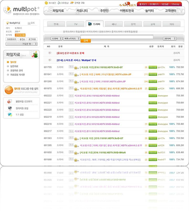Switch to the 기타 tab
189x215 pixels.
tap(171, 24)
